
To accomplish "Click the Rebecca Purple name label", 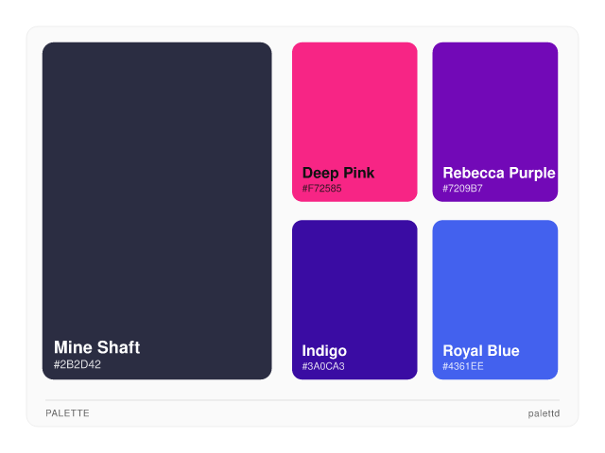I will [x=498, y=173].
